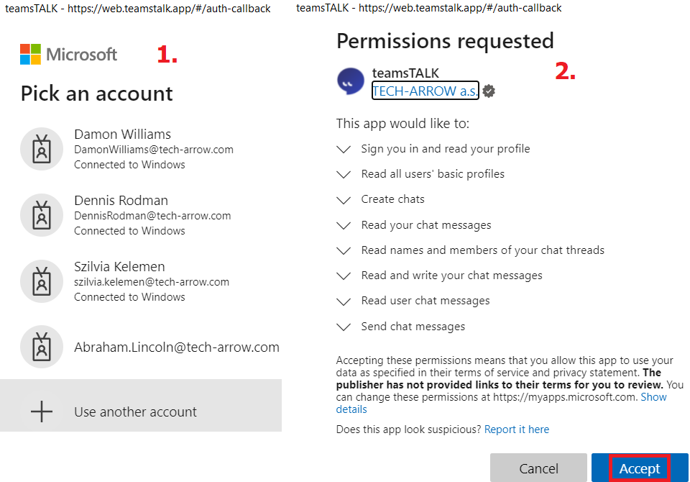Screen dimensions: 690x482
Task: Expand 'Read your chat messages' permission
Action: tap(344, 225)
